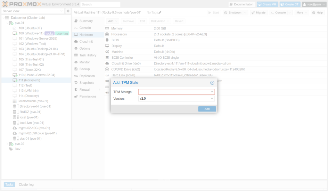Open the Snapshots tab

coord(86,83)
